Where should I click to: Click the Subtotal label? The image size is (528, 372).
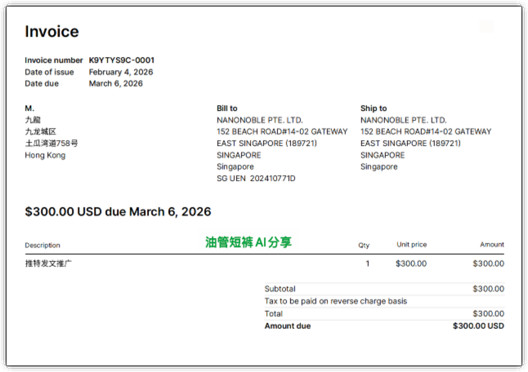coord(280,289)
